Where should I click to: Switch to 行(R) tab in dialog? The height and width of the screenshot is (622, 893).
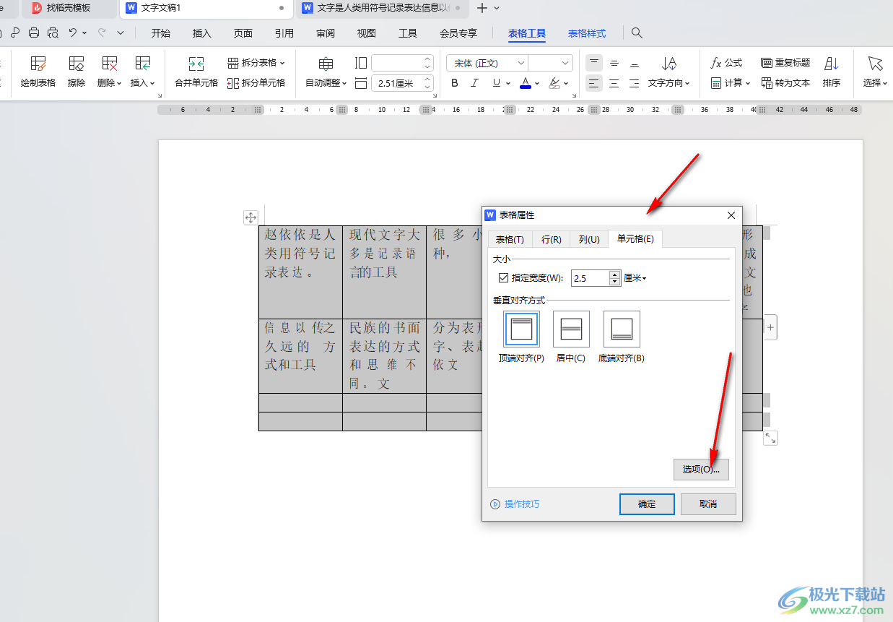[x=552, y=239]
